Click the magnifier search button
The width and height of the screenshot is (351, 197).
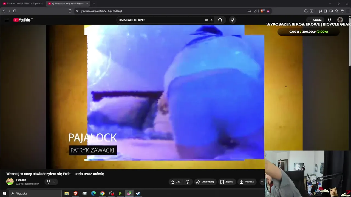coord(220,20)
